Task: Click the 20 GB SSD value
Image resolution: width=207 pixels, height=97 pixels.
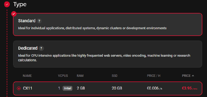Action: [117, 88]
